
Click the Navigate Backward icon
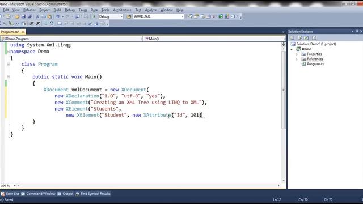[78, 16]
